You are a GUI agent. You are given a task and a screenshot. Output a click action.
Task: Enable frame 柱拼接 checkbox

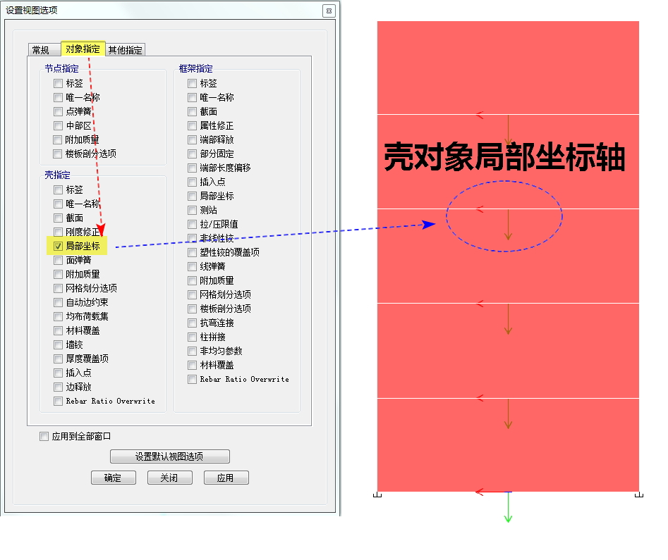pos(193,337)
